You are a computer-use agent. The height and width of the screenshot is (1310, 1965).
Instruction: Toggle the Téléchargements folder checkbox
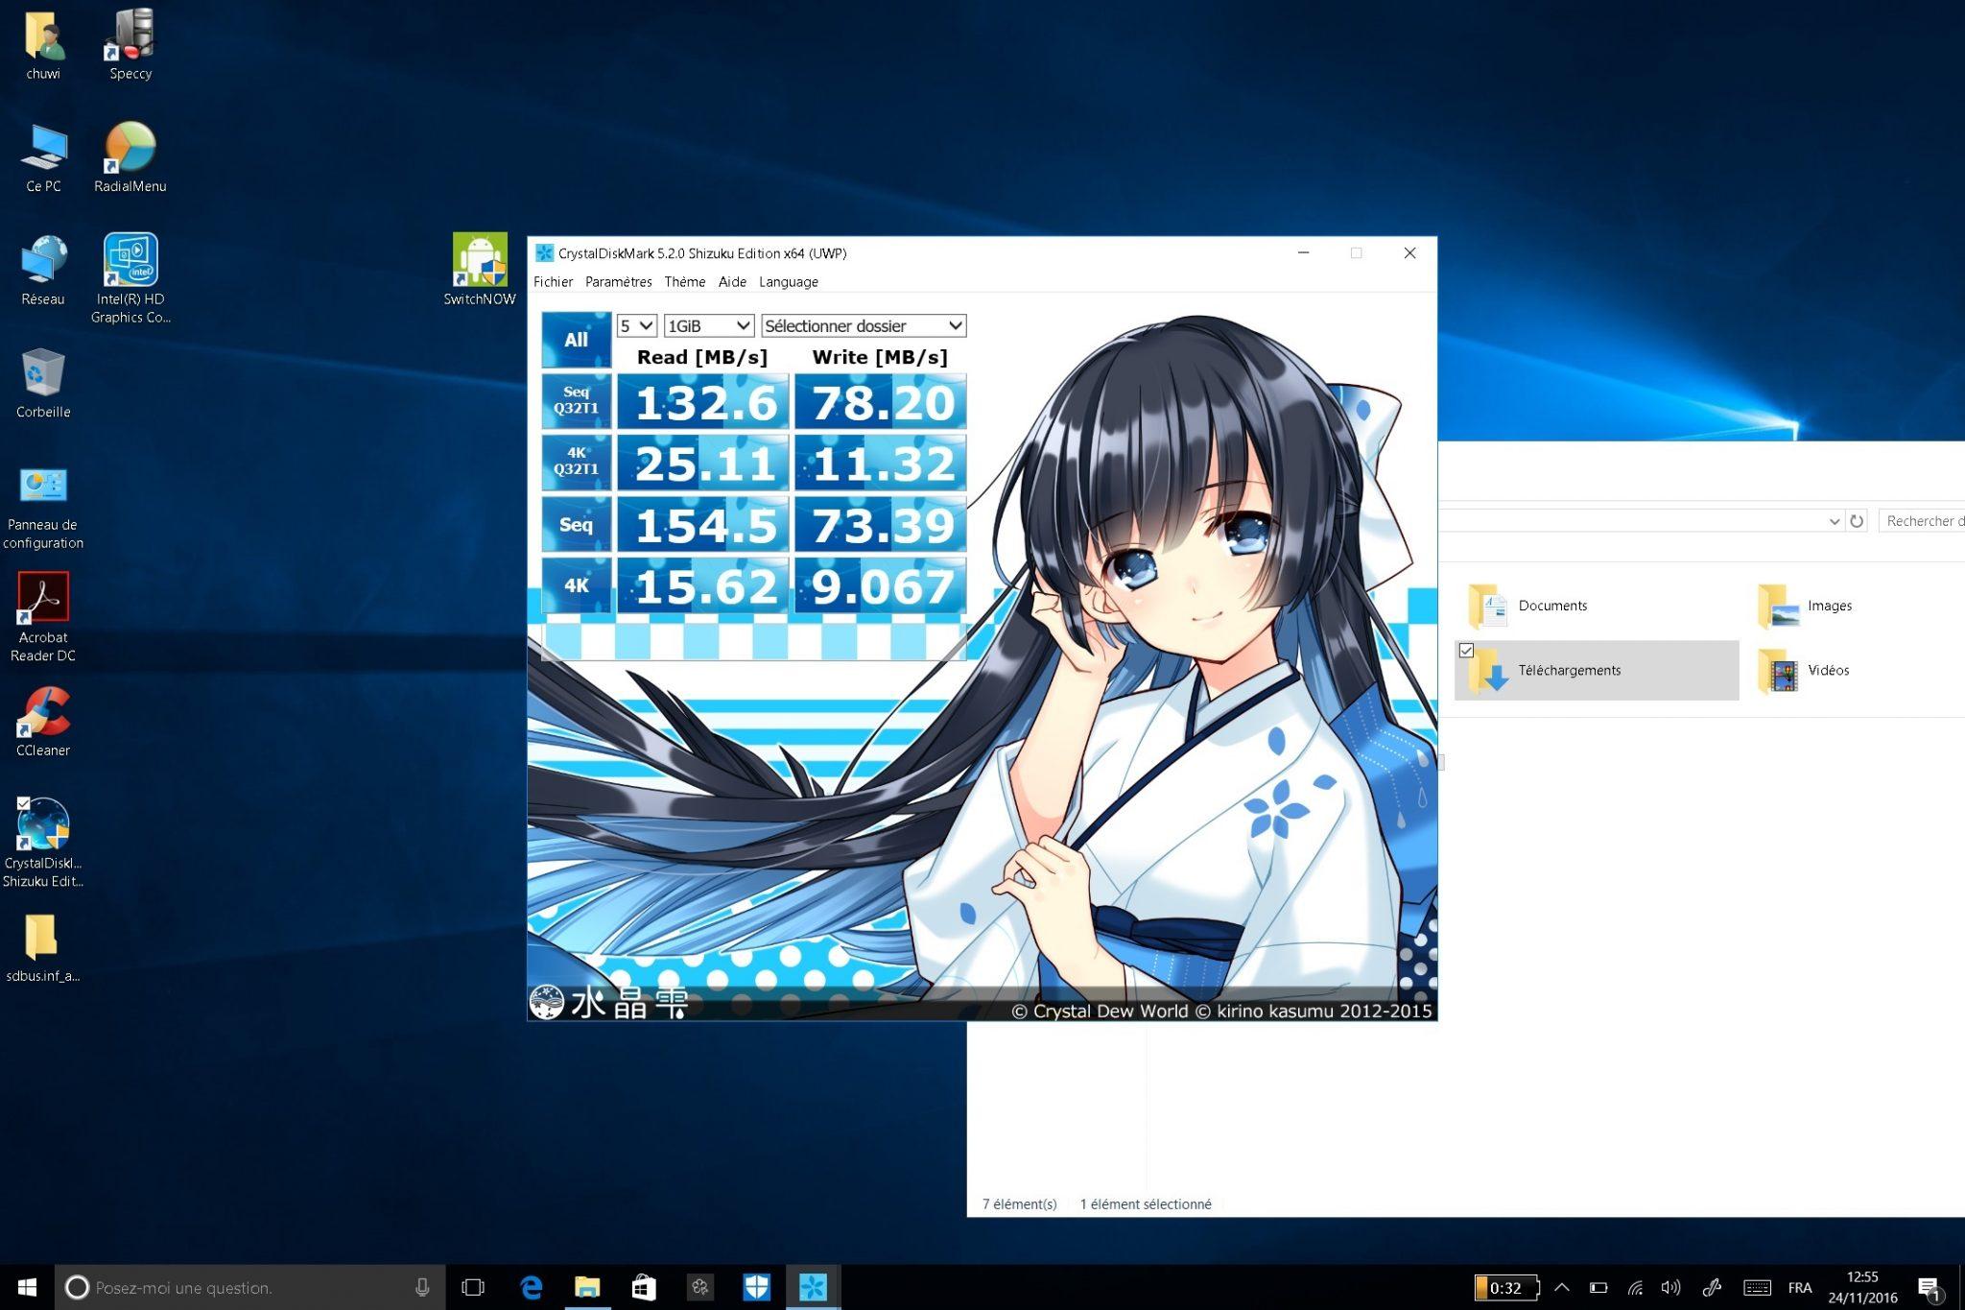(1466, 651)
